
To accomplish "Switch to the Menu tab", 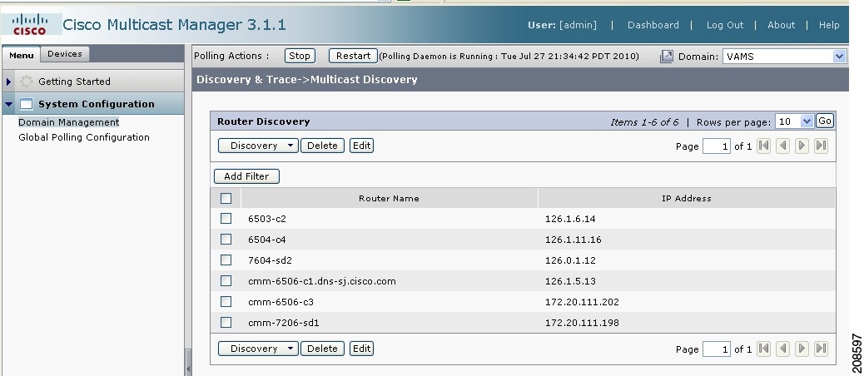I will pos(22,55).
